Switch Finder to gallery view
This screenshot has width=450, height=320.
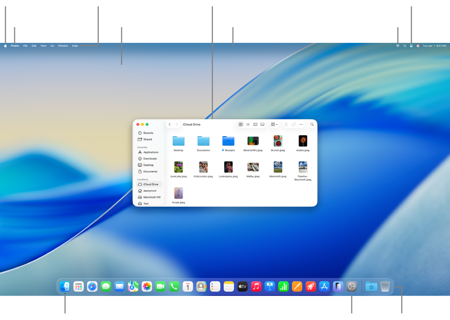262,125
